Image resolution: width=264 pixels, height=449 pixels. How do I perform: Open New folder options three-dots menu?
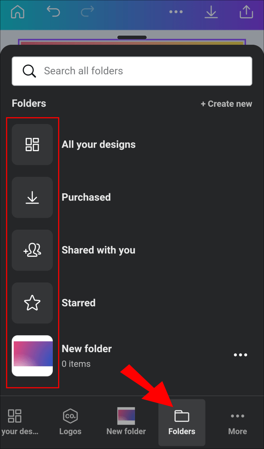[x=240, y=355]
